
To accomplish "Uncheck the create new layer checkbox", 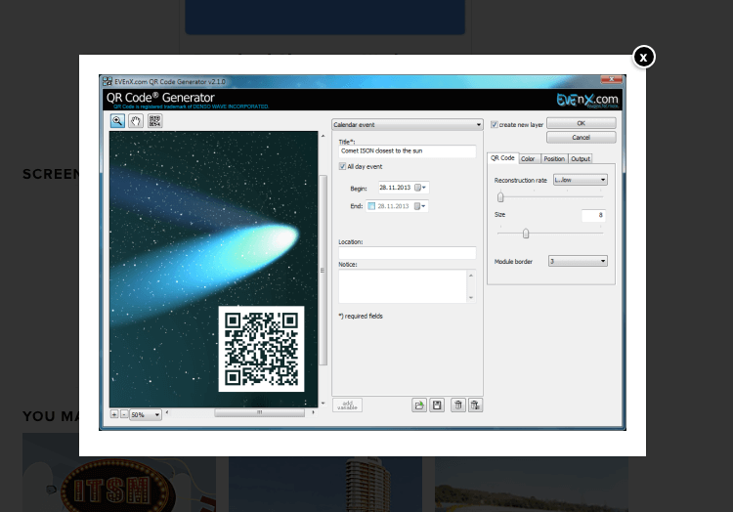I will pos(495,125).
